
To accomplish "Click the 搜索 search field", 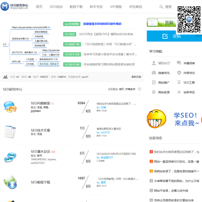I will pyautogui.click(x=168, y=7).
